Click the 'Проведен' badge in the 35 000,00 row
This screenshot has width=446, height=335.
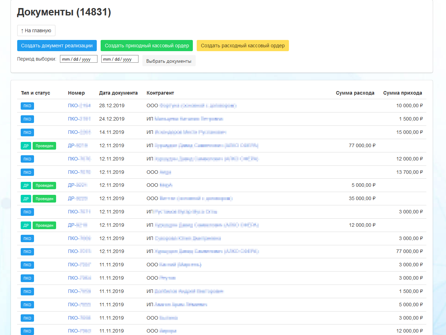pos(45,199)
